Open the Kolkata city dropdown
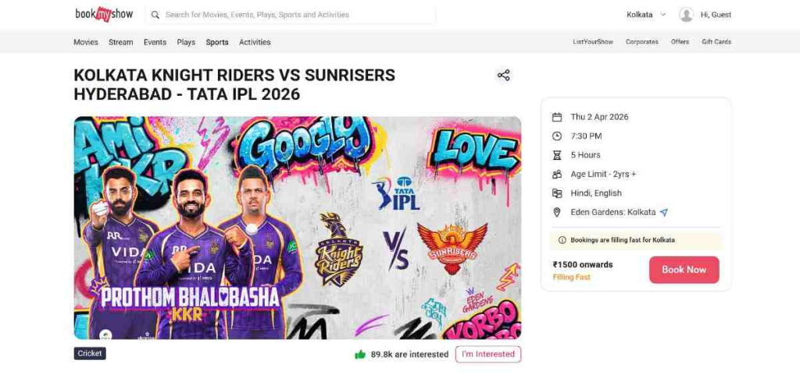The width and height of the screenshot is (800, 378). click(639, 15)
